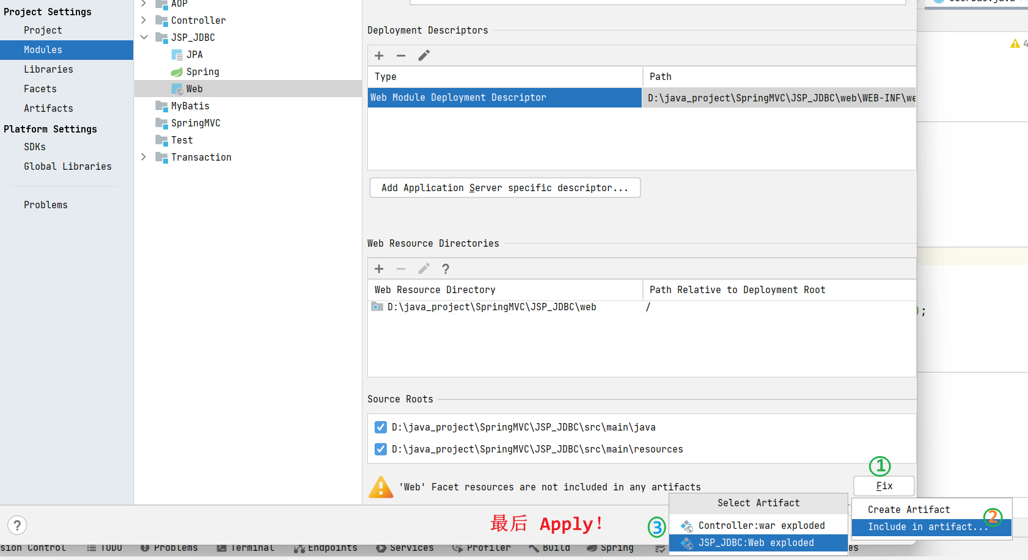Open the Services tool window tab

pos(405,548)
